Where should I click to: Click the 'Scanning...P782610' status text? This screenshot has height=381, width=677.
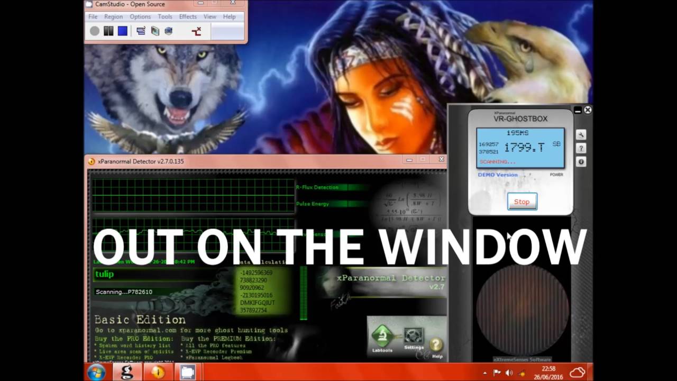pyautogui.click(x=124, y=292)
